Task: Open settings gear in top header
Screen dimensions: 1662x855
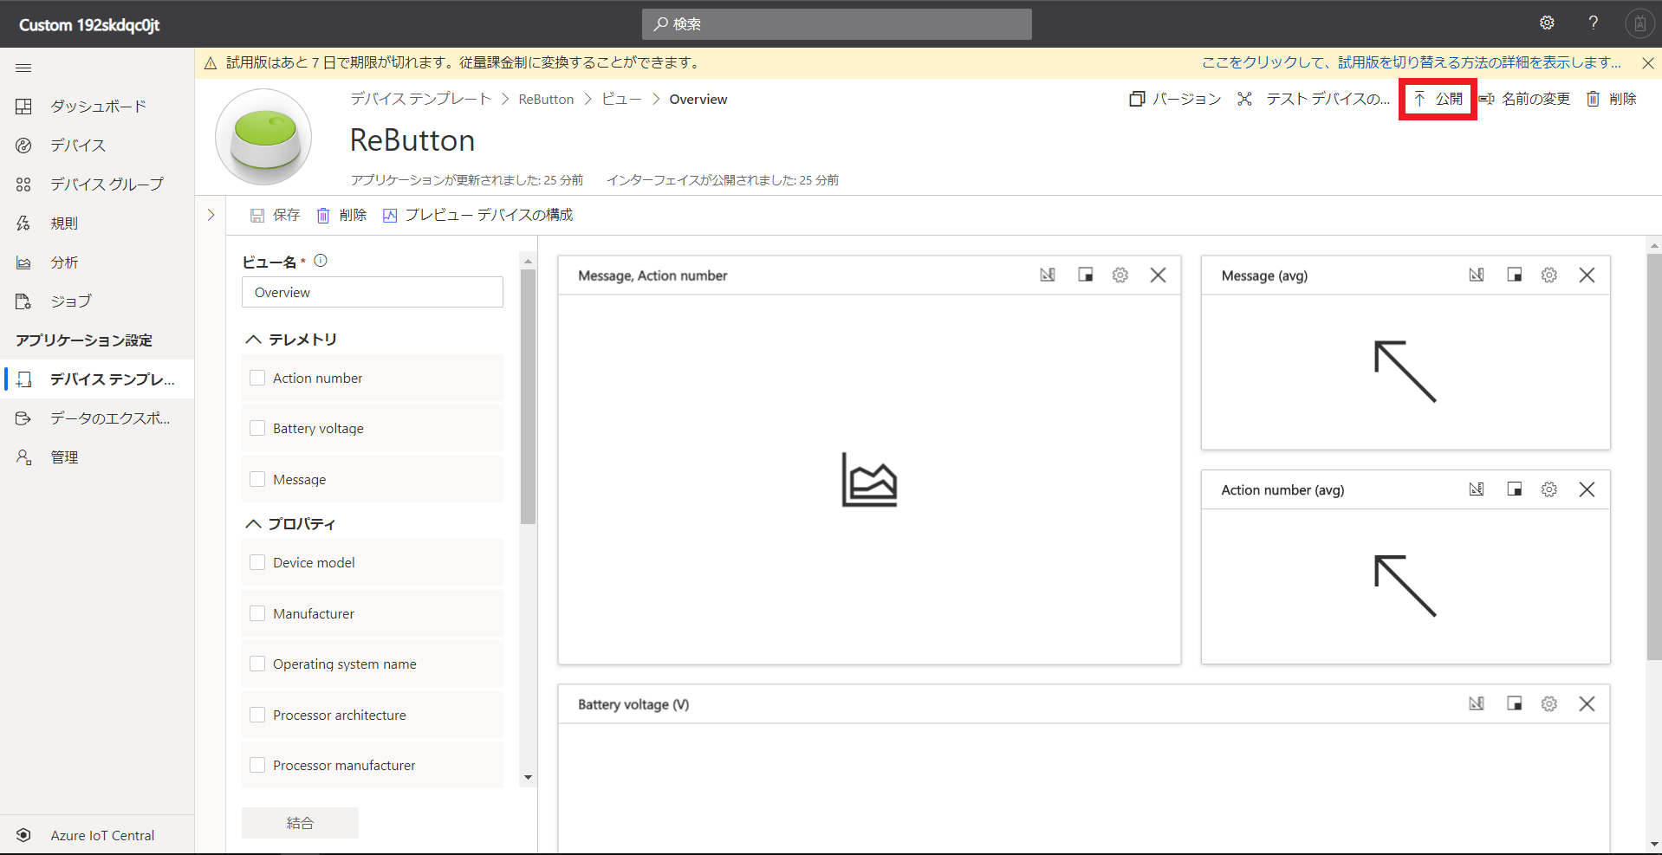Action: [1547, 23]
